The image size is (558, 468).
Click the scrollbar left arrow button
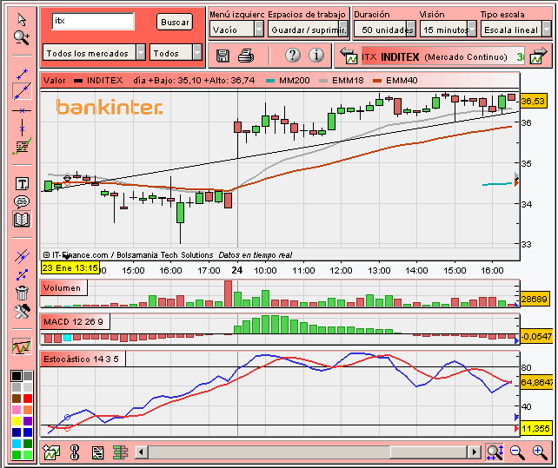(142, 452)
